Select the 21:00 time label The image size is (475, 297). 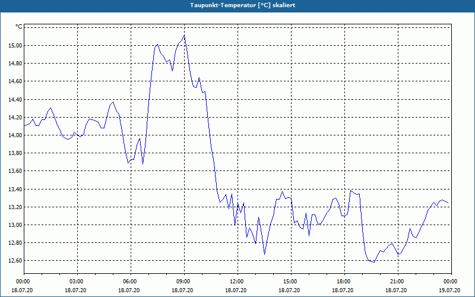click(398, 282)
